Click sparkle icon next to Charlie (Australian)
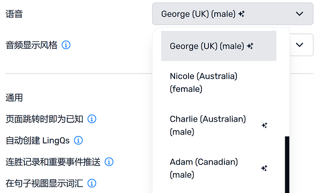The width and height of the screenshot is (318, 193). [x=264, y=125]
